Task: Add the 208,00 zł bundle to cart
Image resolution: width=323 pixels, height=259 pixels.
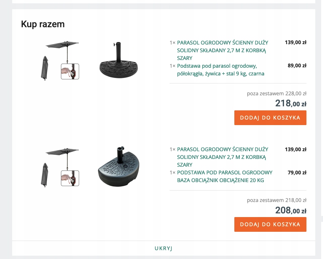Action: 270,224
